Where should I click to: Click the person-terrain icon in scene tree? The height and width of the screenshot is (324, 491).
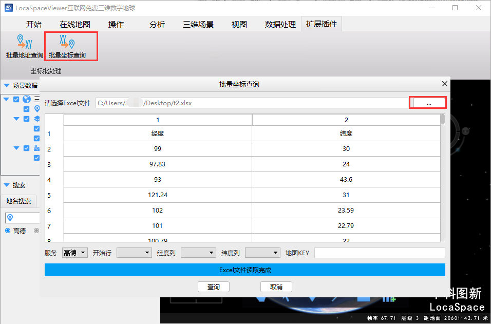tap(37, 148)
